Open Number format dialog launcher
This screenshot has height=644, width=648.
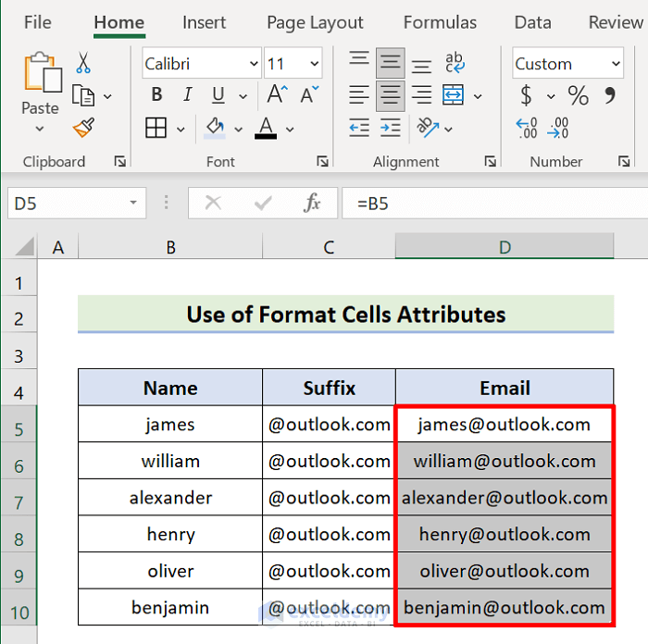tap(624, 162)
